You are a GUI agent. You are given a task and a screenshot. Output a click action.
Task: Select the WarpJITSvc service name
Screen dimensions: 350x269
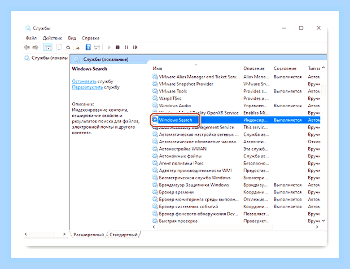click(x=170, y=98)
